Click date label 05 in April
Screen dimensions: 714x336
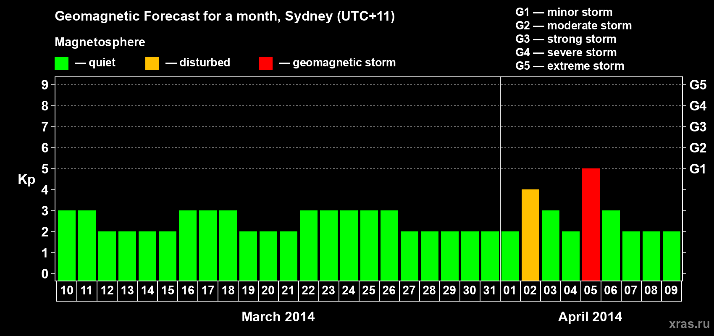click(591, 290)
